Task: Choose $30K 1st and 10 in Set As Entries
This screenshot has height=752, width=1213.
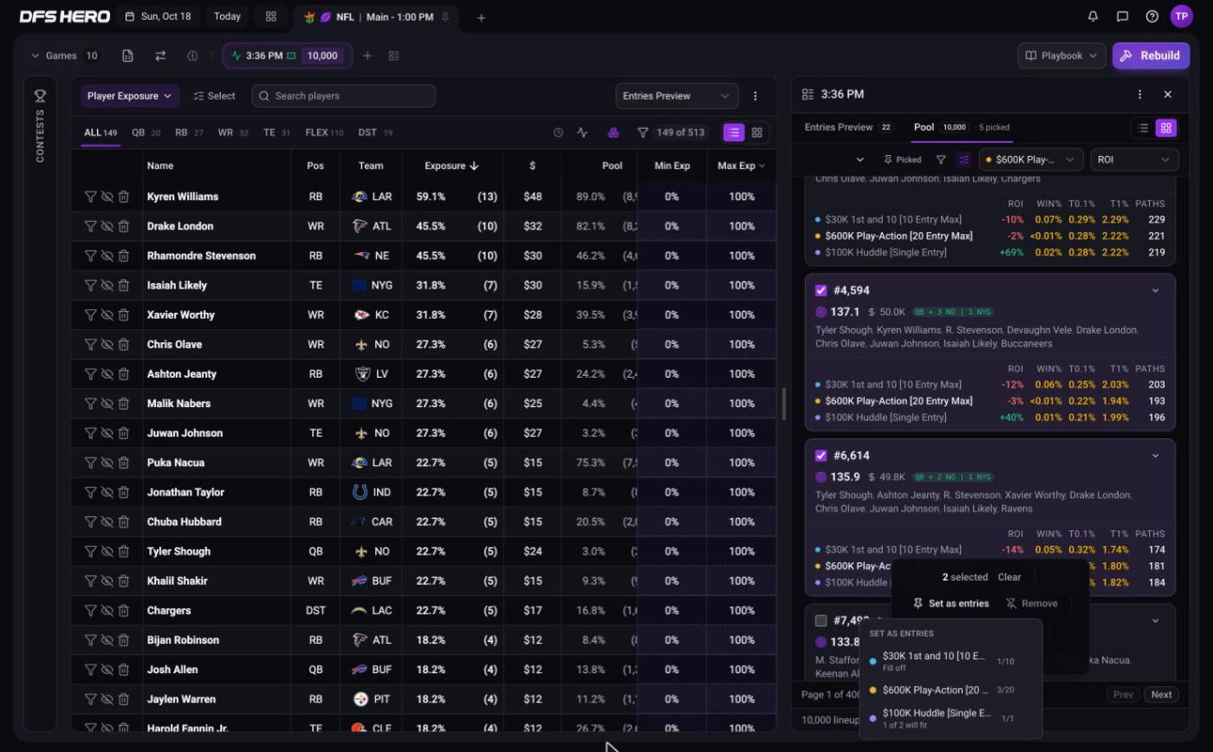Action: coord(950,661)
